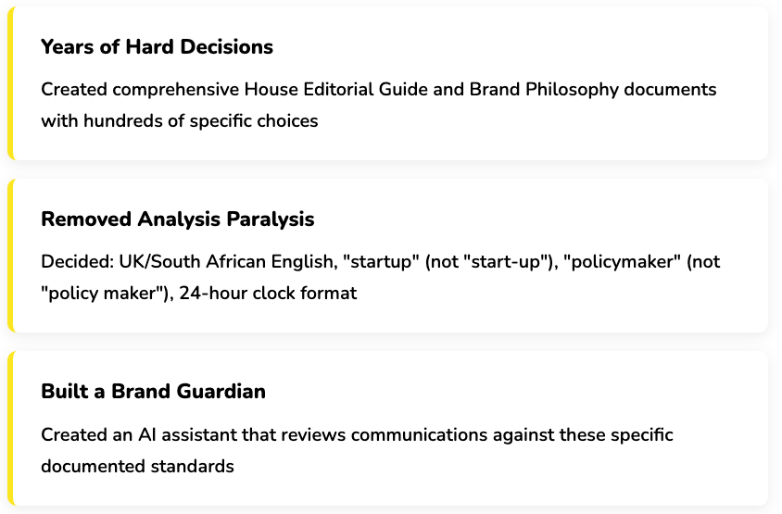
Task: Click the yellow accent bar on second card
Action: tap(10, 256)
